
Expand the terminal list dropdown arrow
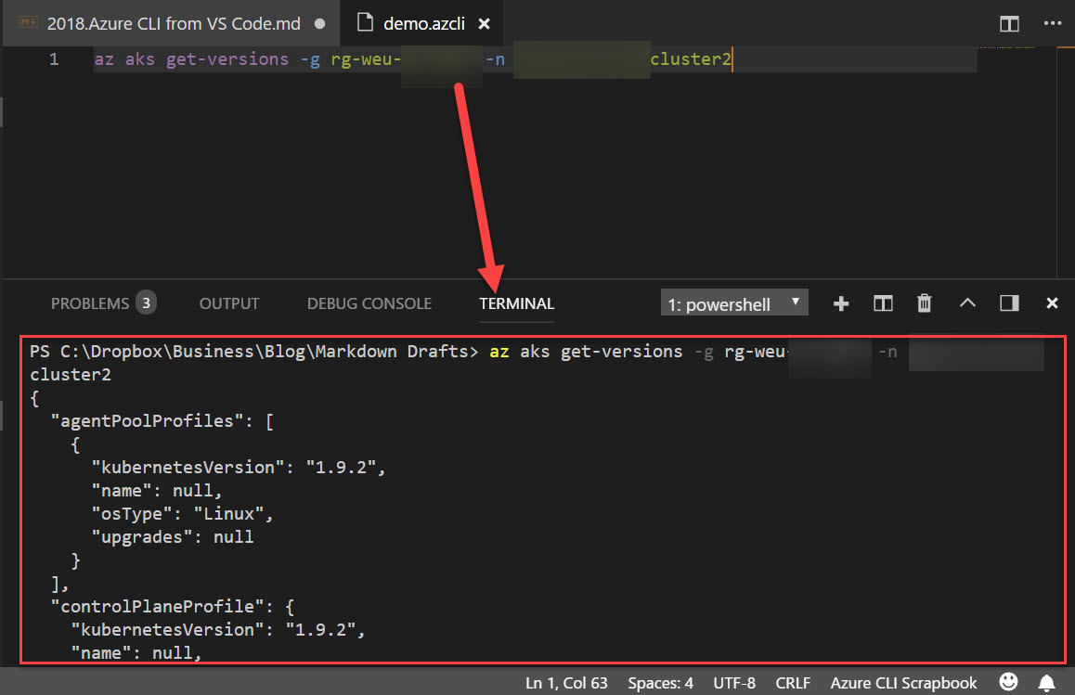tap(797, 302)
